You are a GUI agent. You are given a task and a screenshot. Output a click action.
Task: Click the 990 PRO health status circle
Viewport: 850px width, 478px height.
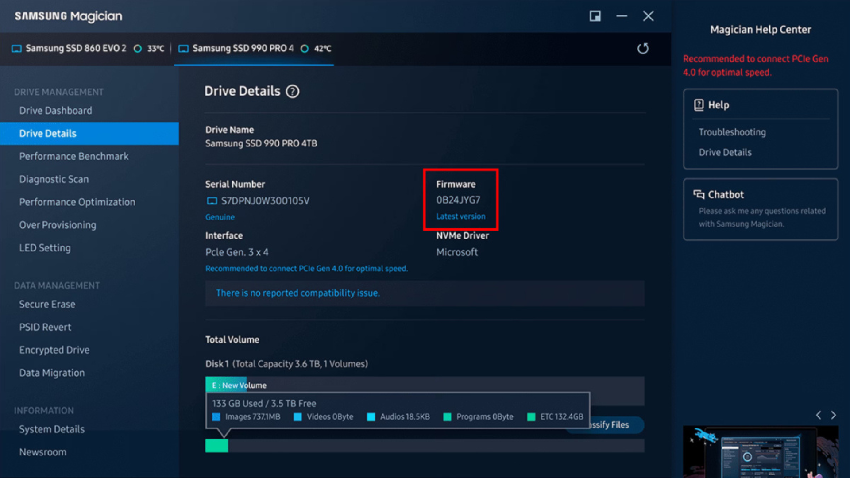[x=305, y=49]
